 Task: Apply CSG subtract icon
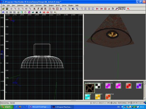coord(50,9)
